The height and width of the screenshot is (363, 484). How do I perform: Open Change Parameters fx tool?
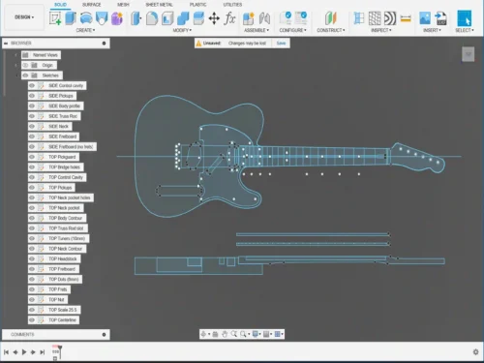coord(229,18)
